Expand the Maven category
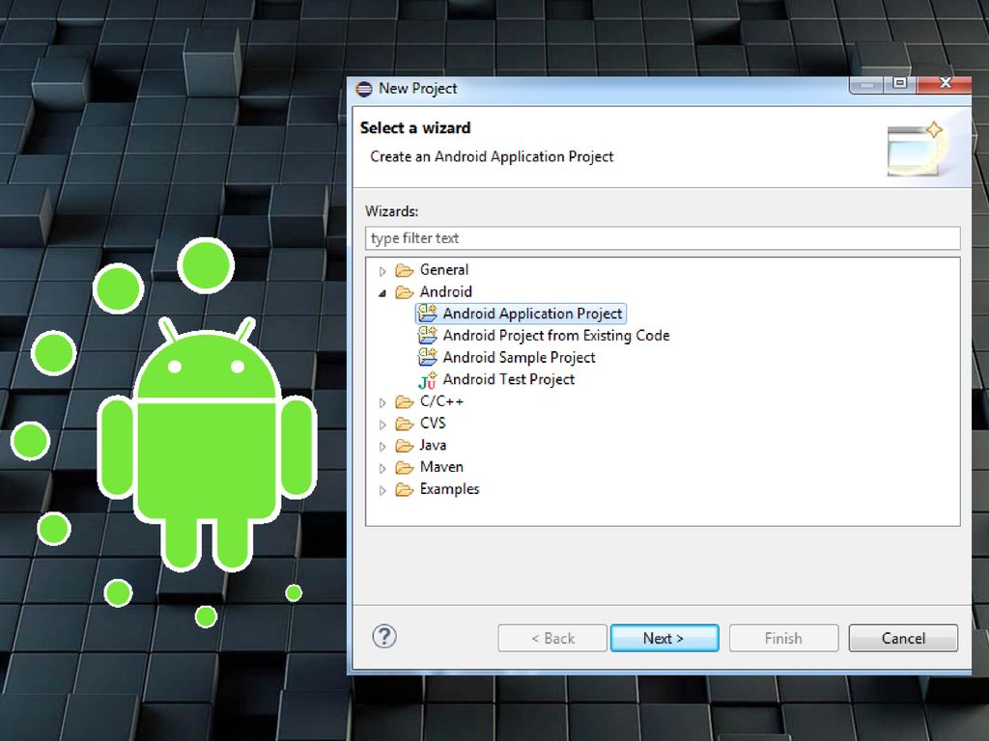 pos(382,469)
